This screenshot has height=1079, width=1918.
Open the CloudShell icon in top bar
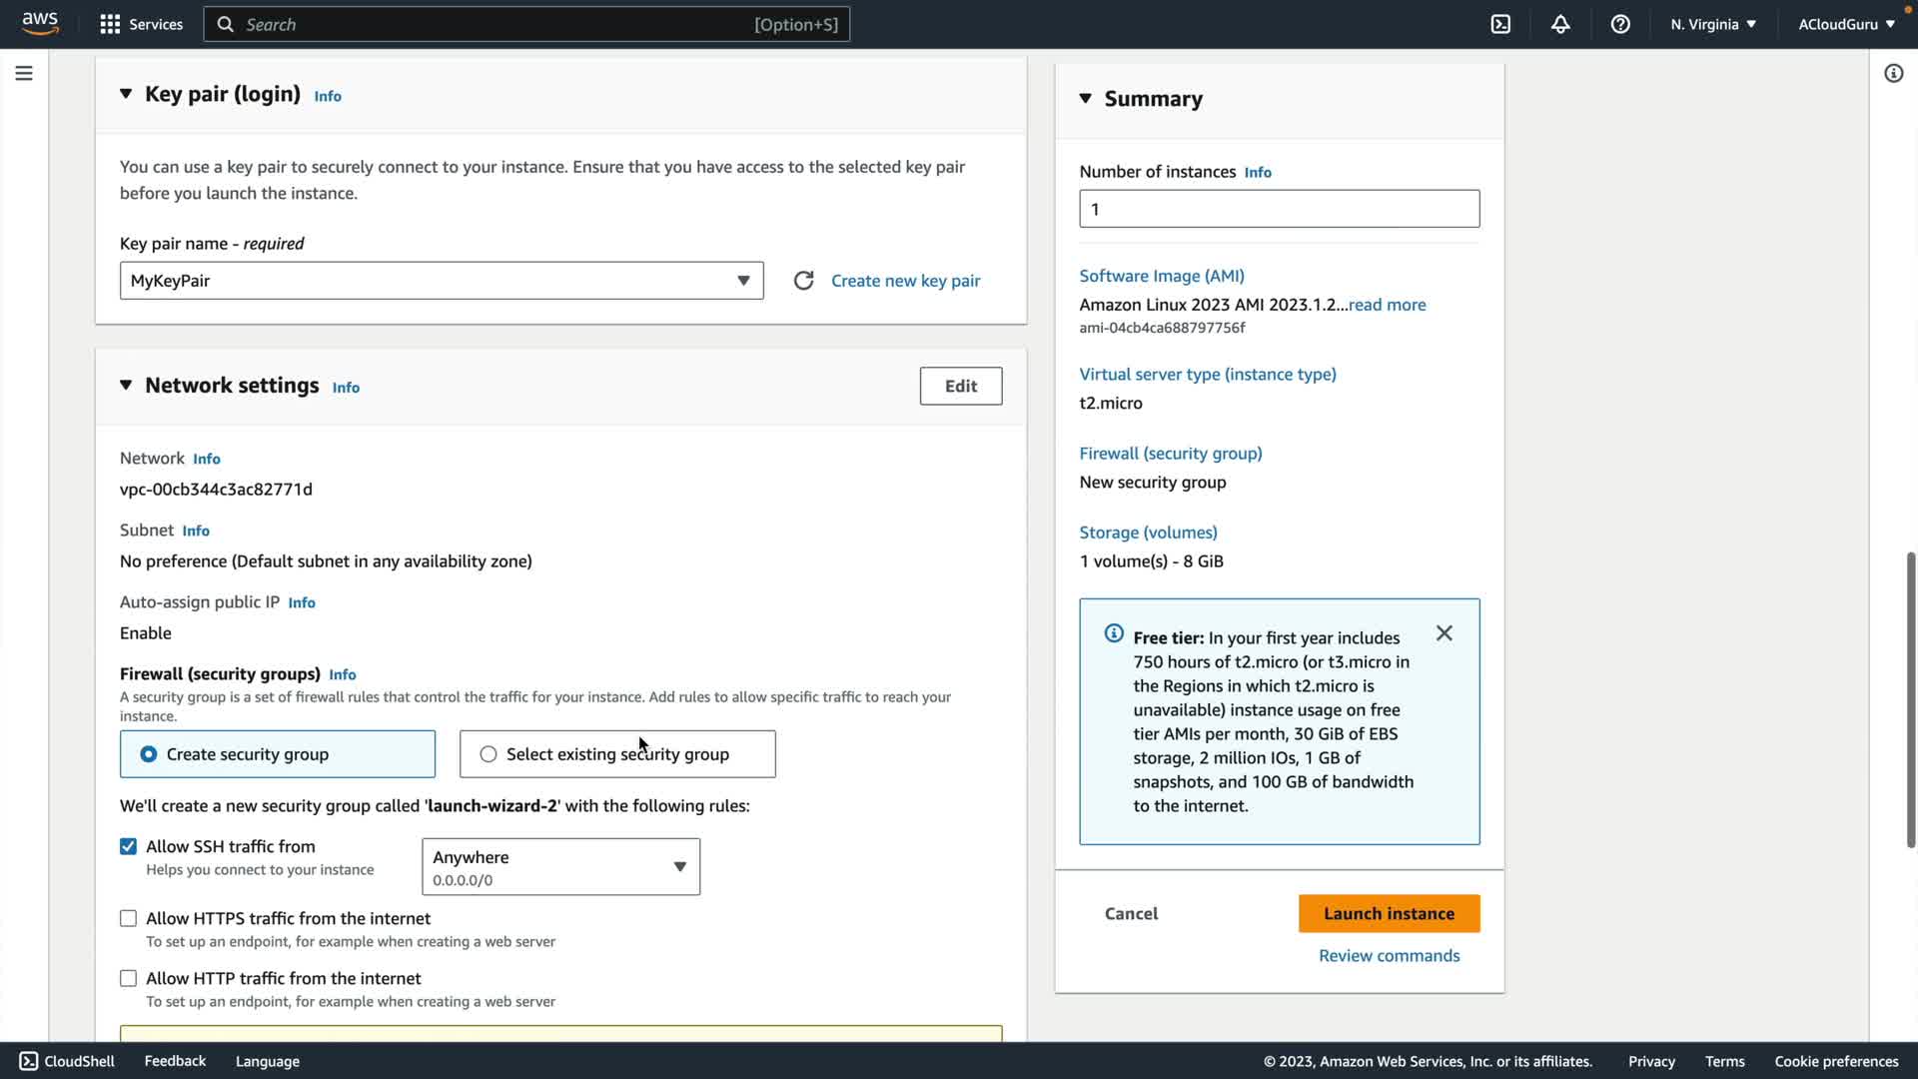1500,24
